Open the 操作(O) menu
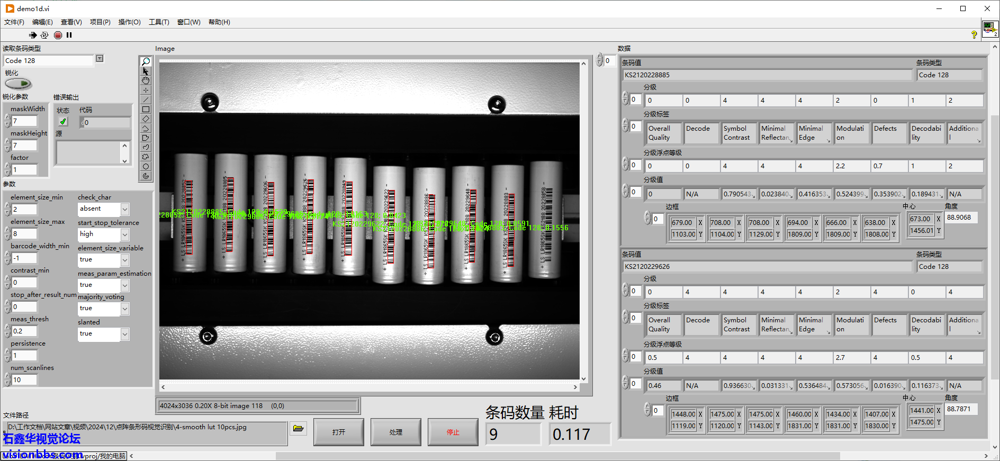Screen dimensions: 1000x461 point(129,22)
